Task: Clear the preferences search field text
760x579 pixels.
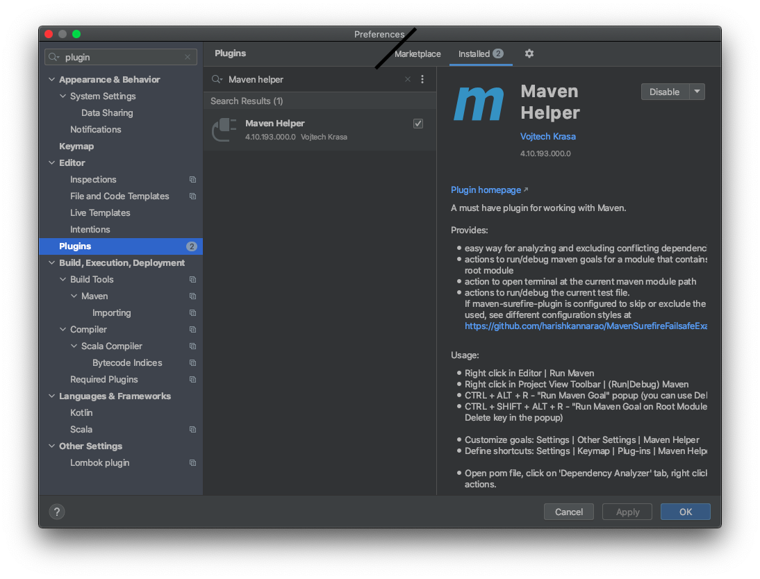Action: click(188, 57)
